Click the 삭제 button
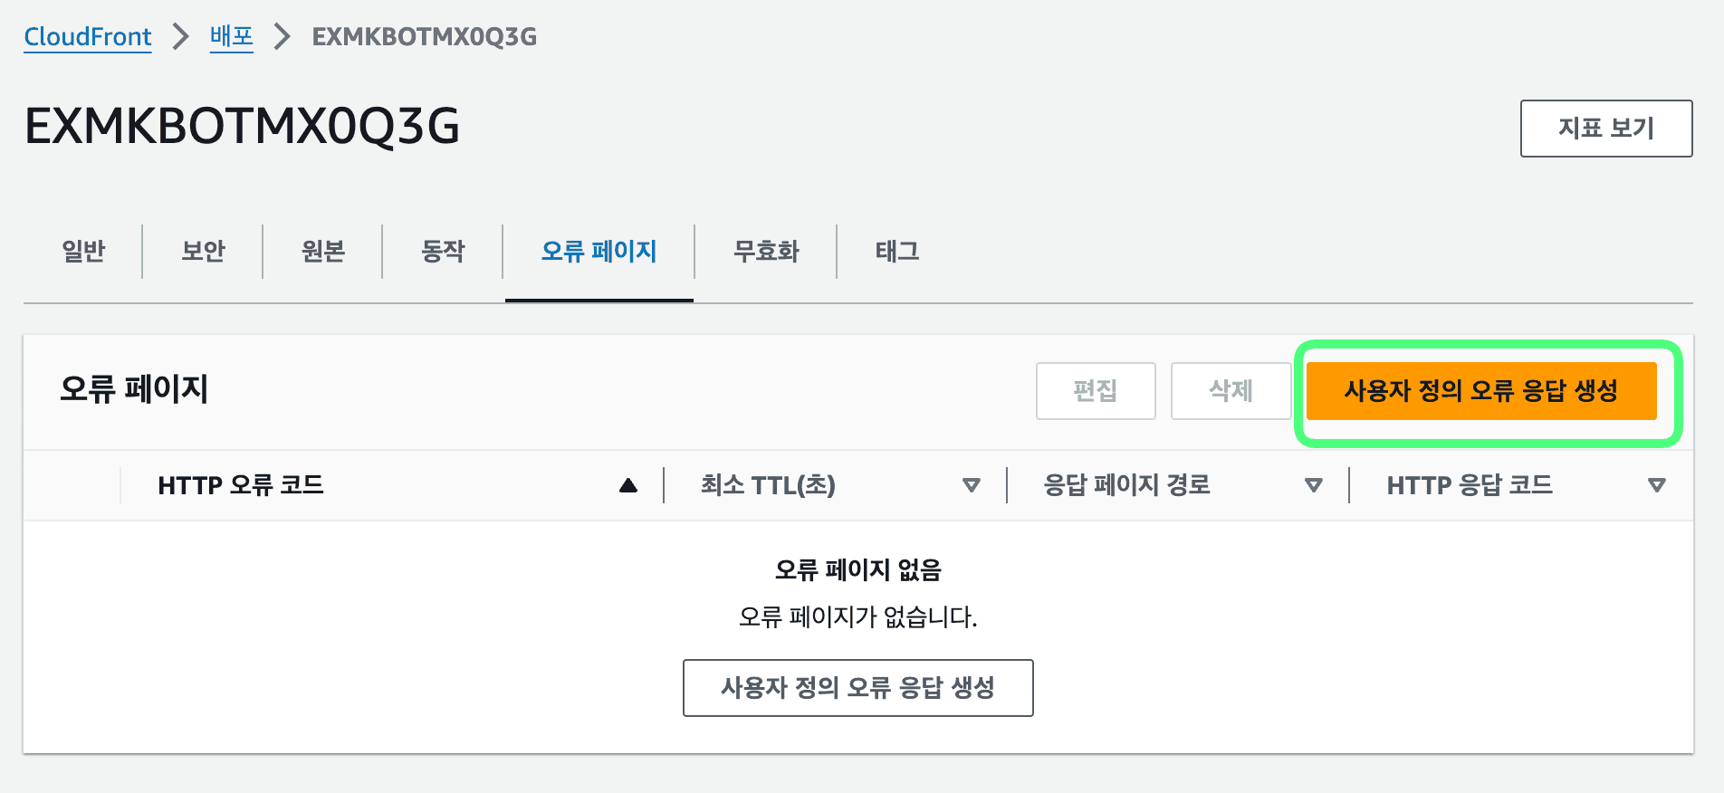The image size is (1724, 793). (x=1231, y=391)
